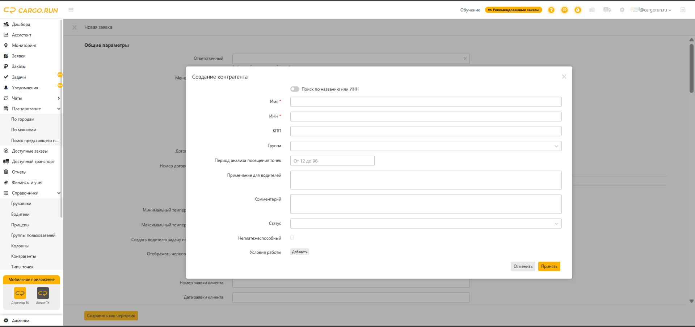Click the truck icon in top bar
The width and height of the screenshot is (695, 327).
(607, 10)
